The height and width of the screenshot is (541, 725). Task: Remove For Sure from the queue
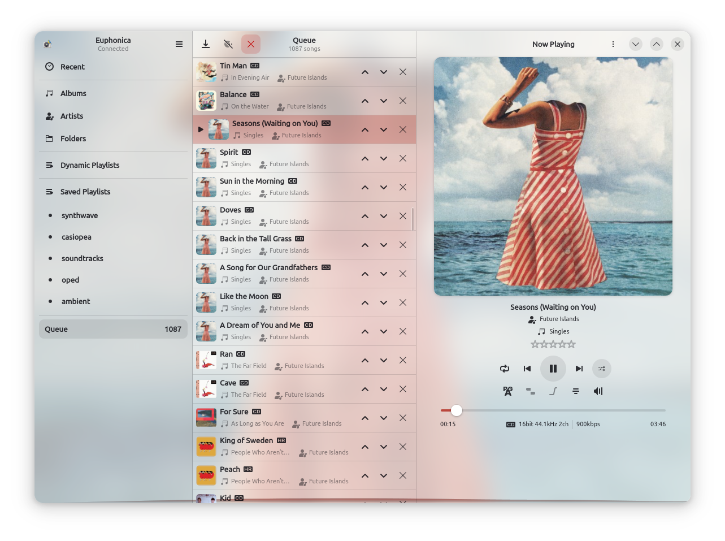coord(403,418)
